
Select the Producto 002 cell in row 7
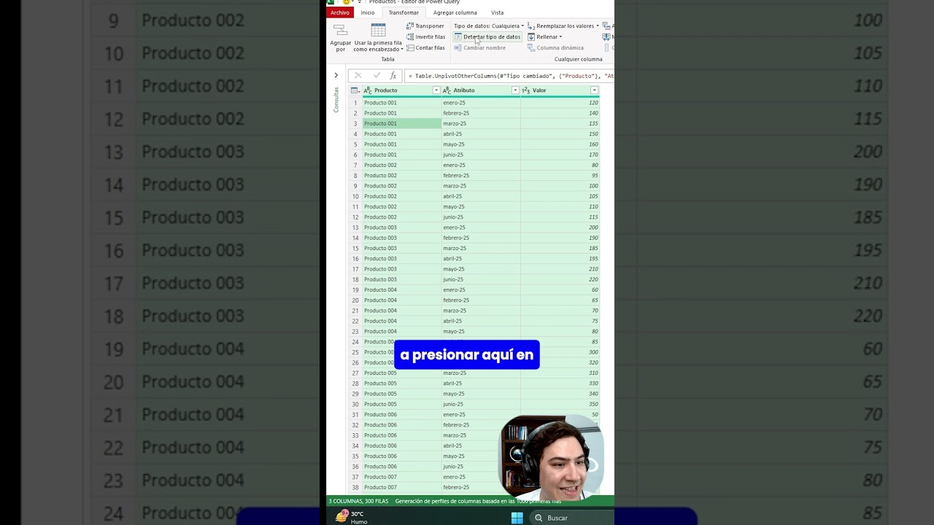pyautogui.click(x=402, y=165)
